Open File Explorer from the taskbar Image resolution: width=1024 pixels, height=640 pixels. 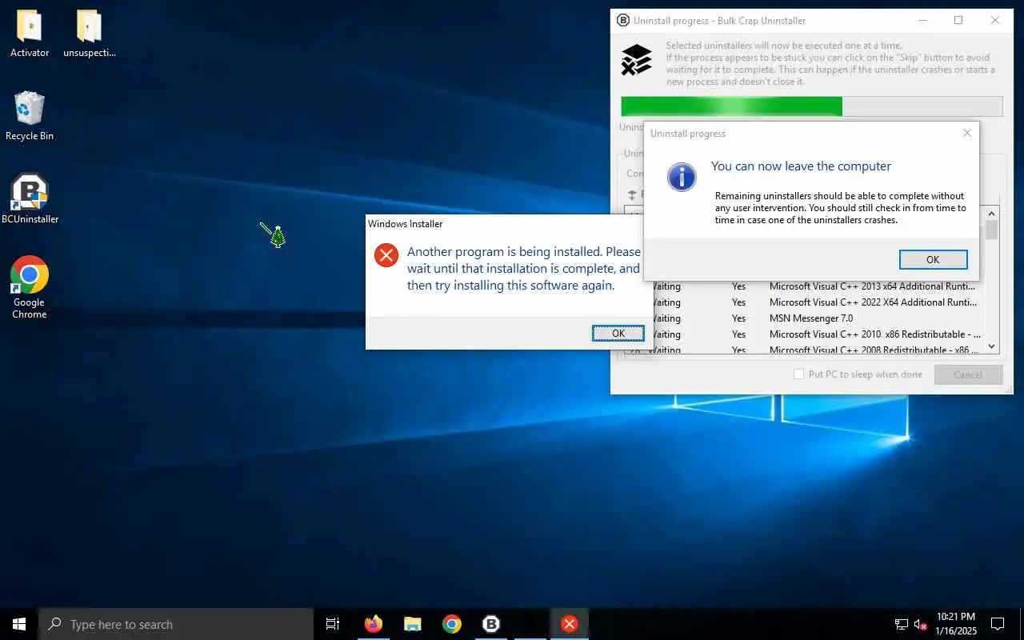point(413,624)
